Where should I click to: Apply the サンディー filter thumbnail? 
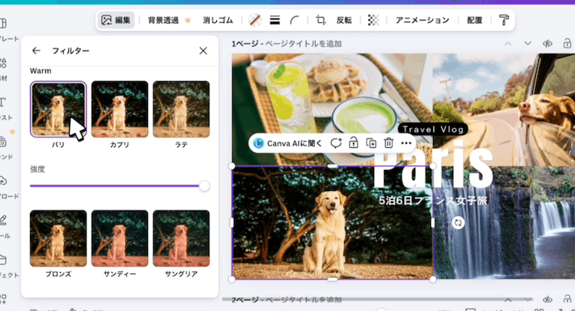click(120, 238)
